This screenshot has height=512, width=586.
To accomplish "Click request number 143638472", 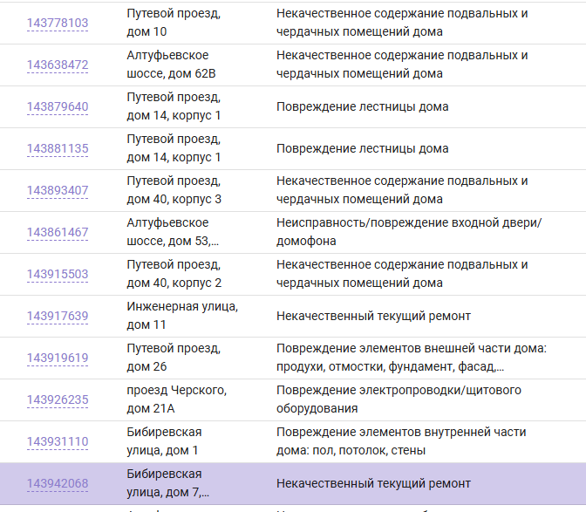I will point(58,65).
